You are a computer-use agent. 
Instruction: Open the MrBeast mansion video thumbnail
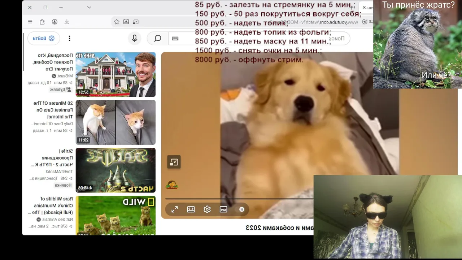click(115, 75)
